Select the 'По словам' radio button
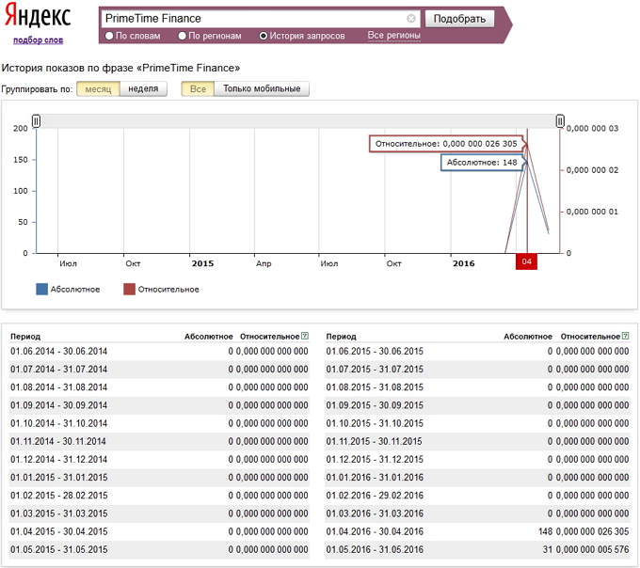The width and height of the screenshot is (640, 568). (109, 36)
